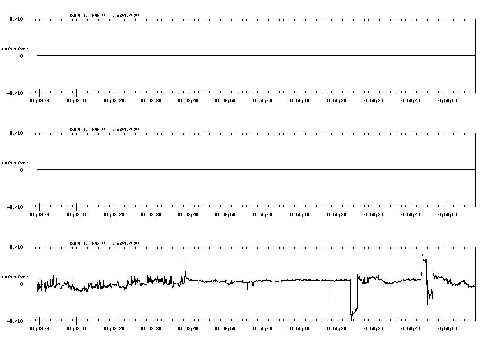Click 01:50:50 time label under HNN plot
Screen dimensions: 502x342
447,215
